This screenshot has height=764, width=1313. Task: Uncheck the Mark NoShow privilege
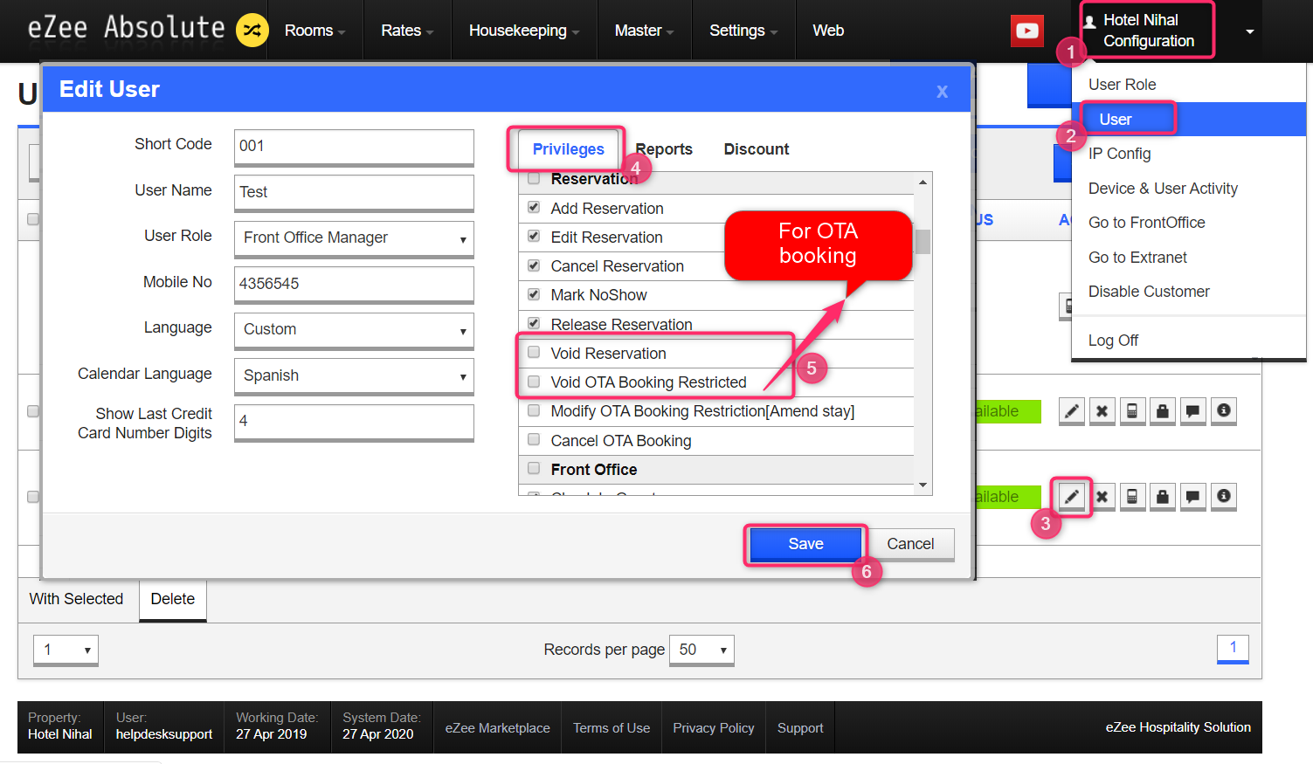pos(534,294)
